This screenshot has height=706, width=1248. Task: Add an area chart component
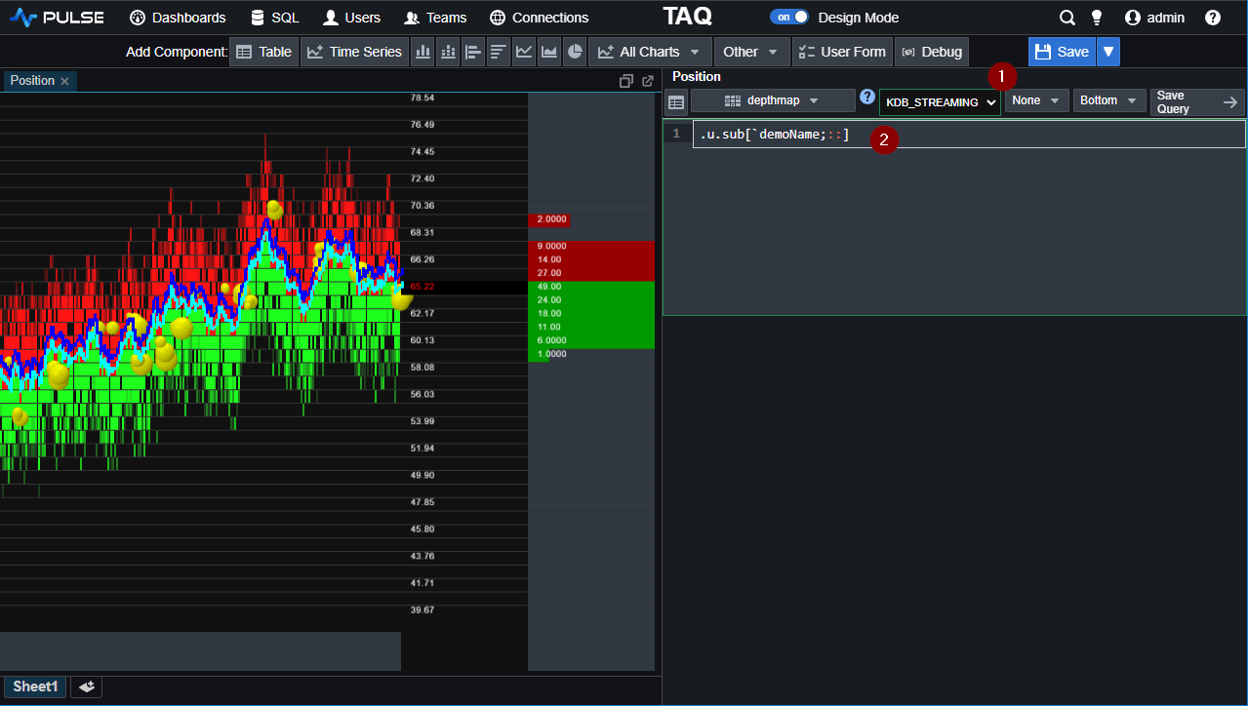(549, 51)
